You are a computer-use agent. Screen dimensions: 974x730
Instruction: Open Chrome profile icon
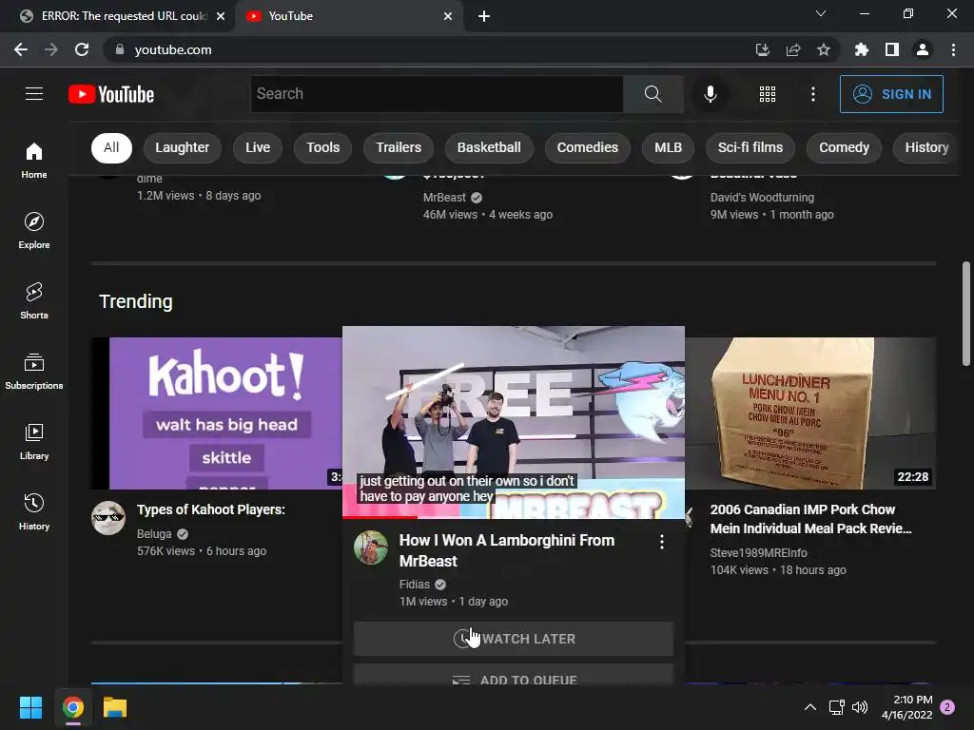[x=923, y=49]
